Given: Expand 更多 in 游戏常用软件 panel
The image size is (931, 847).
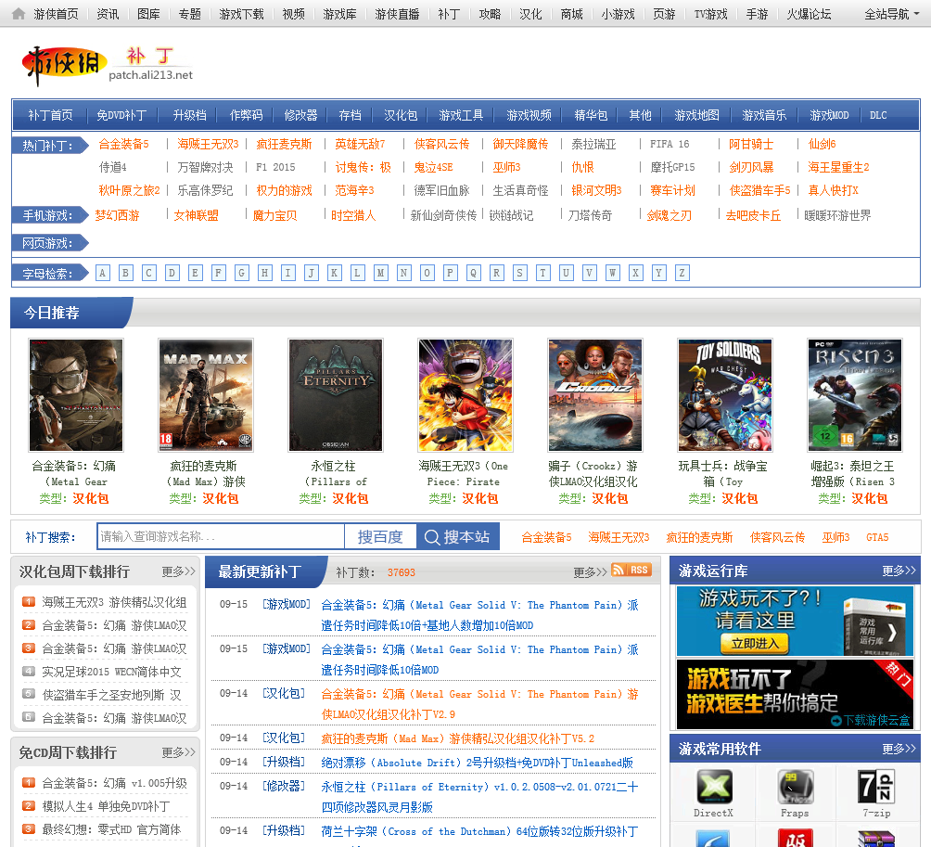Looking at the screenshot, I should (x=899, y=749).
